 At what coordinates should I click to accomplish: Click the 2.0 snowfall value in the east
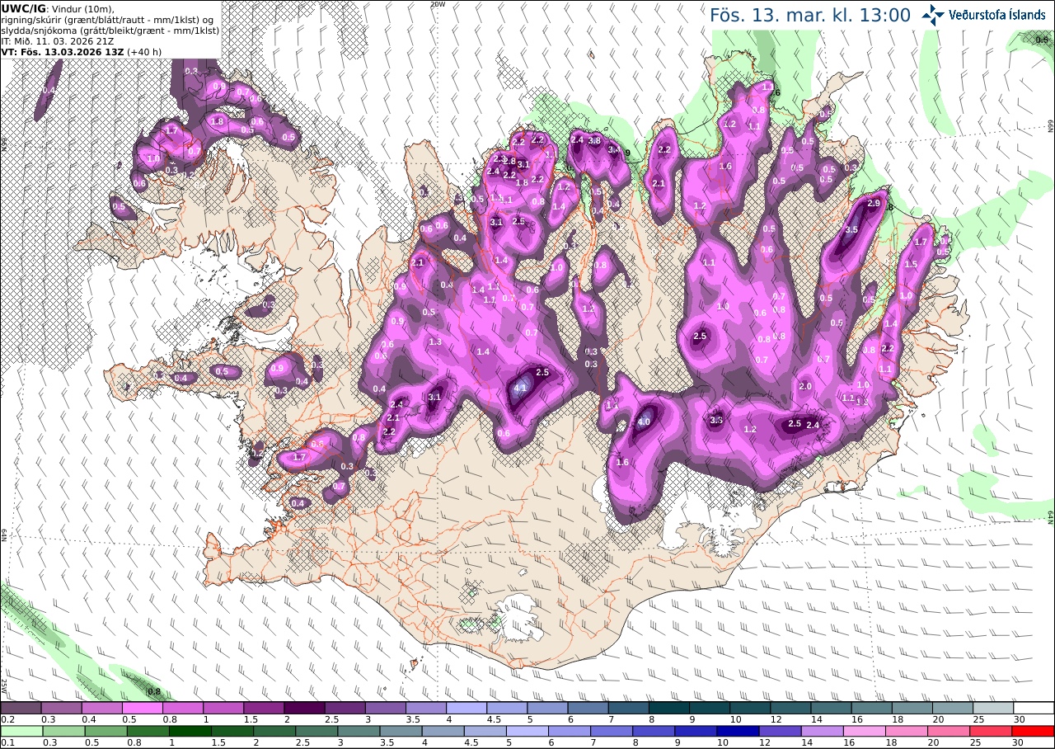click(806, 386)
